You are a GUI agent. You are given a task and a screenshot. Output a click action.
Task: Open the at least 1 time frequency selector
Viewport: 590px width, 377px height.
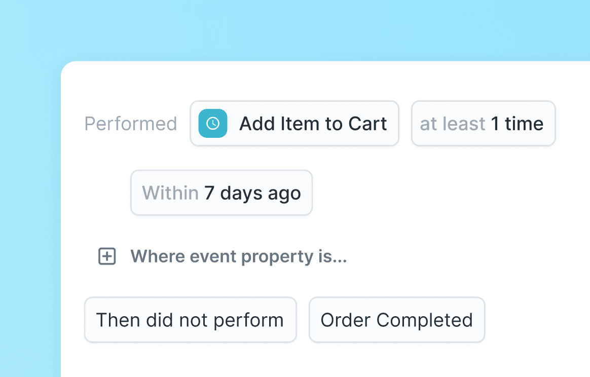tap(483, 124)
